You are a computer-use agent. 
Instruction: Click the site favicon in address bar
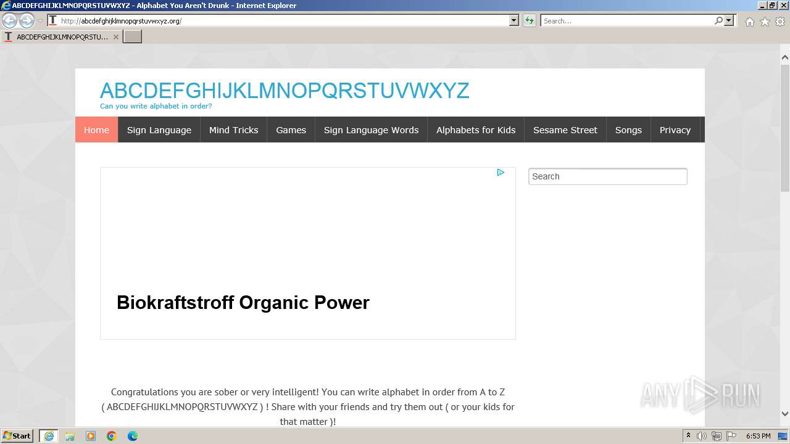53,20
